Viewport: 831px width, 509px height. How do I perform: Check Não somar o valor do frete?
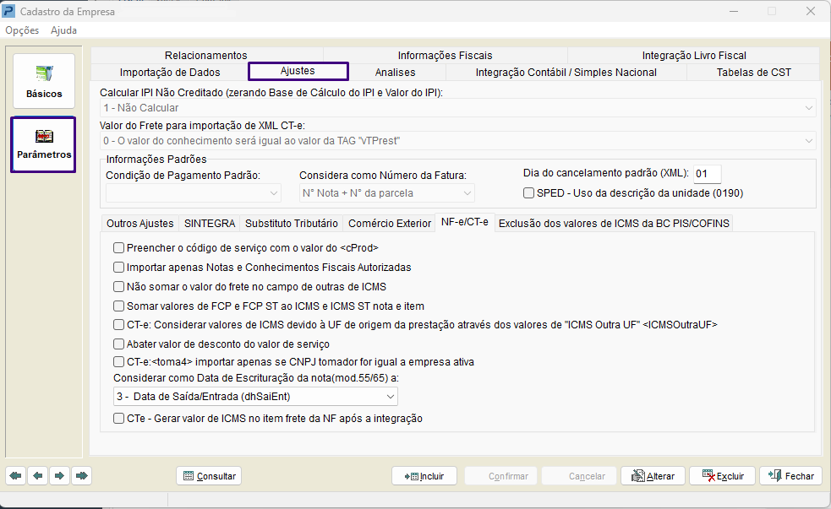pos(118,287)
